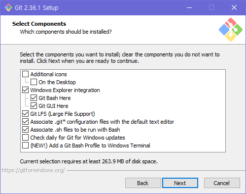Open the gitforwindows.org link
This screenshot has width=246, height=194.
coord(33,170)
